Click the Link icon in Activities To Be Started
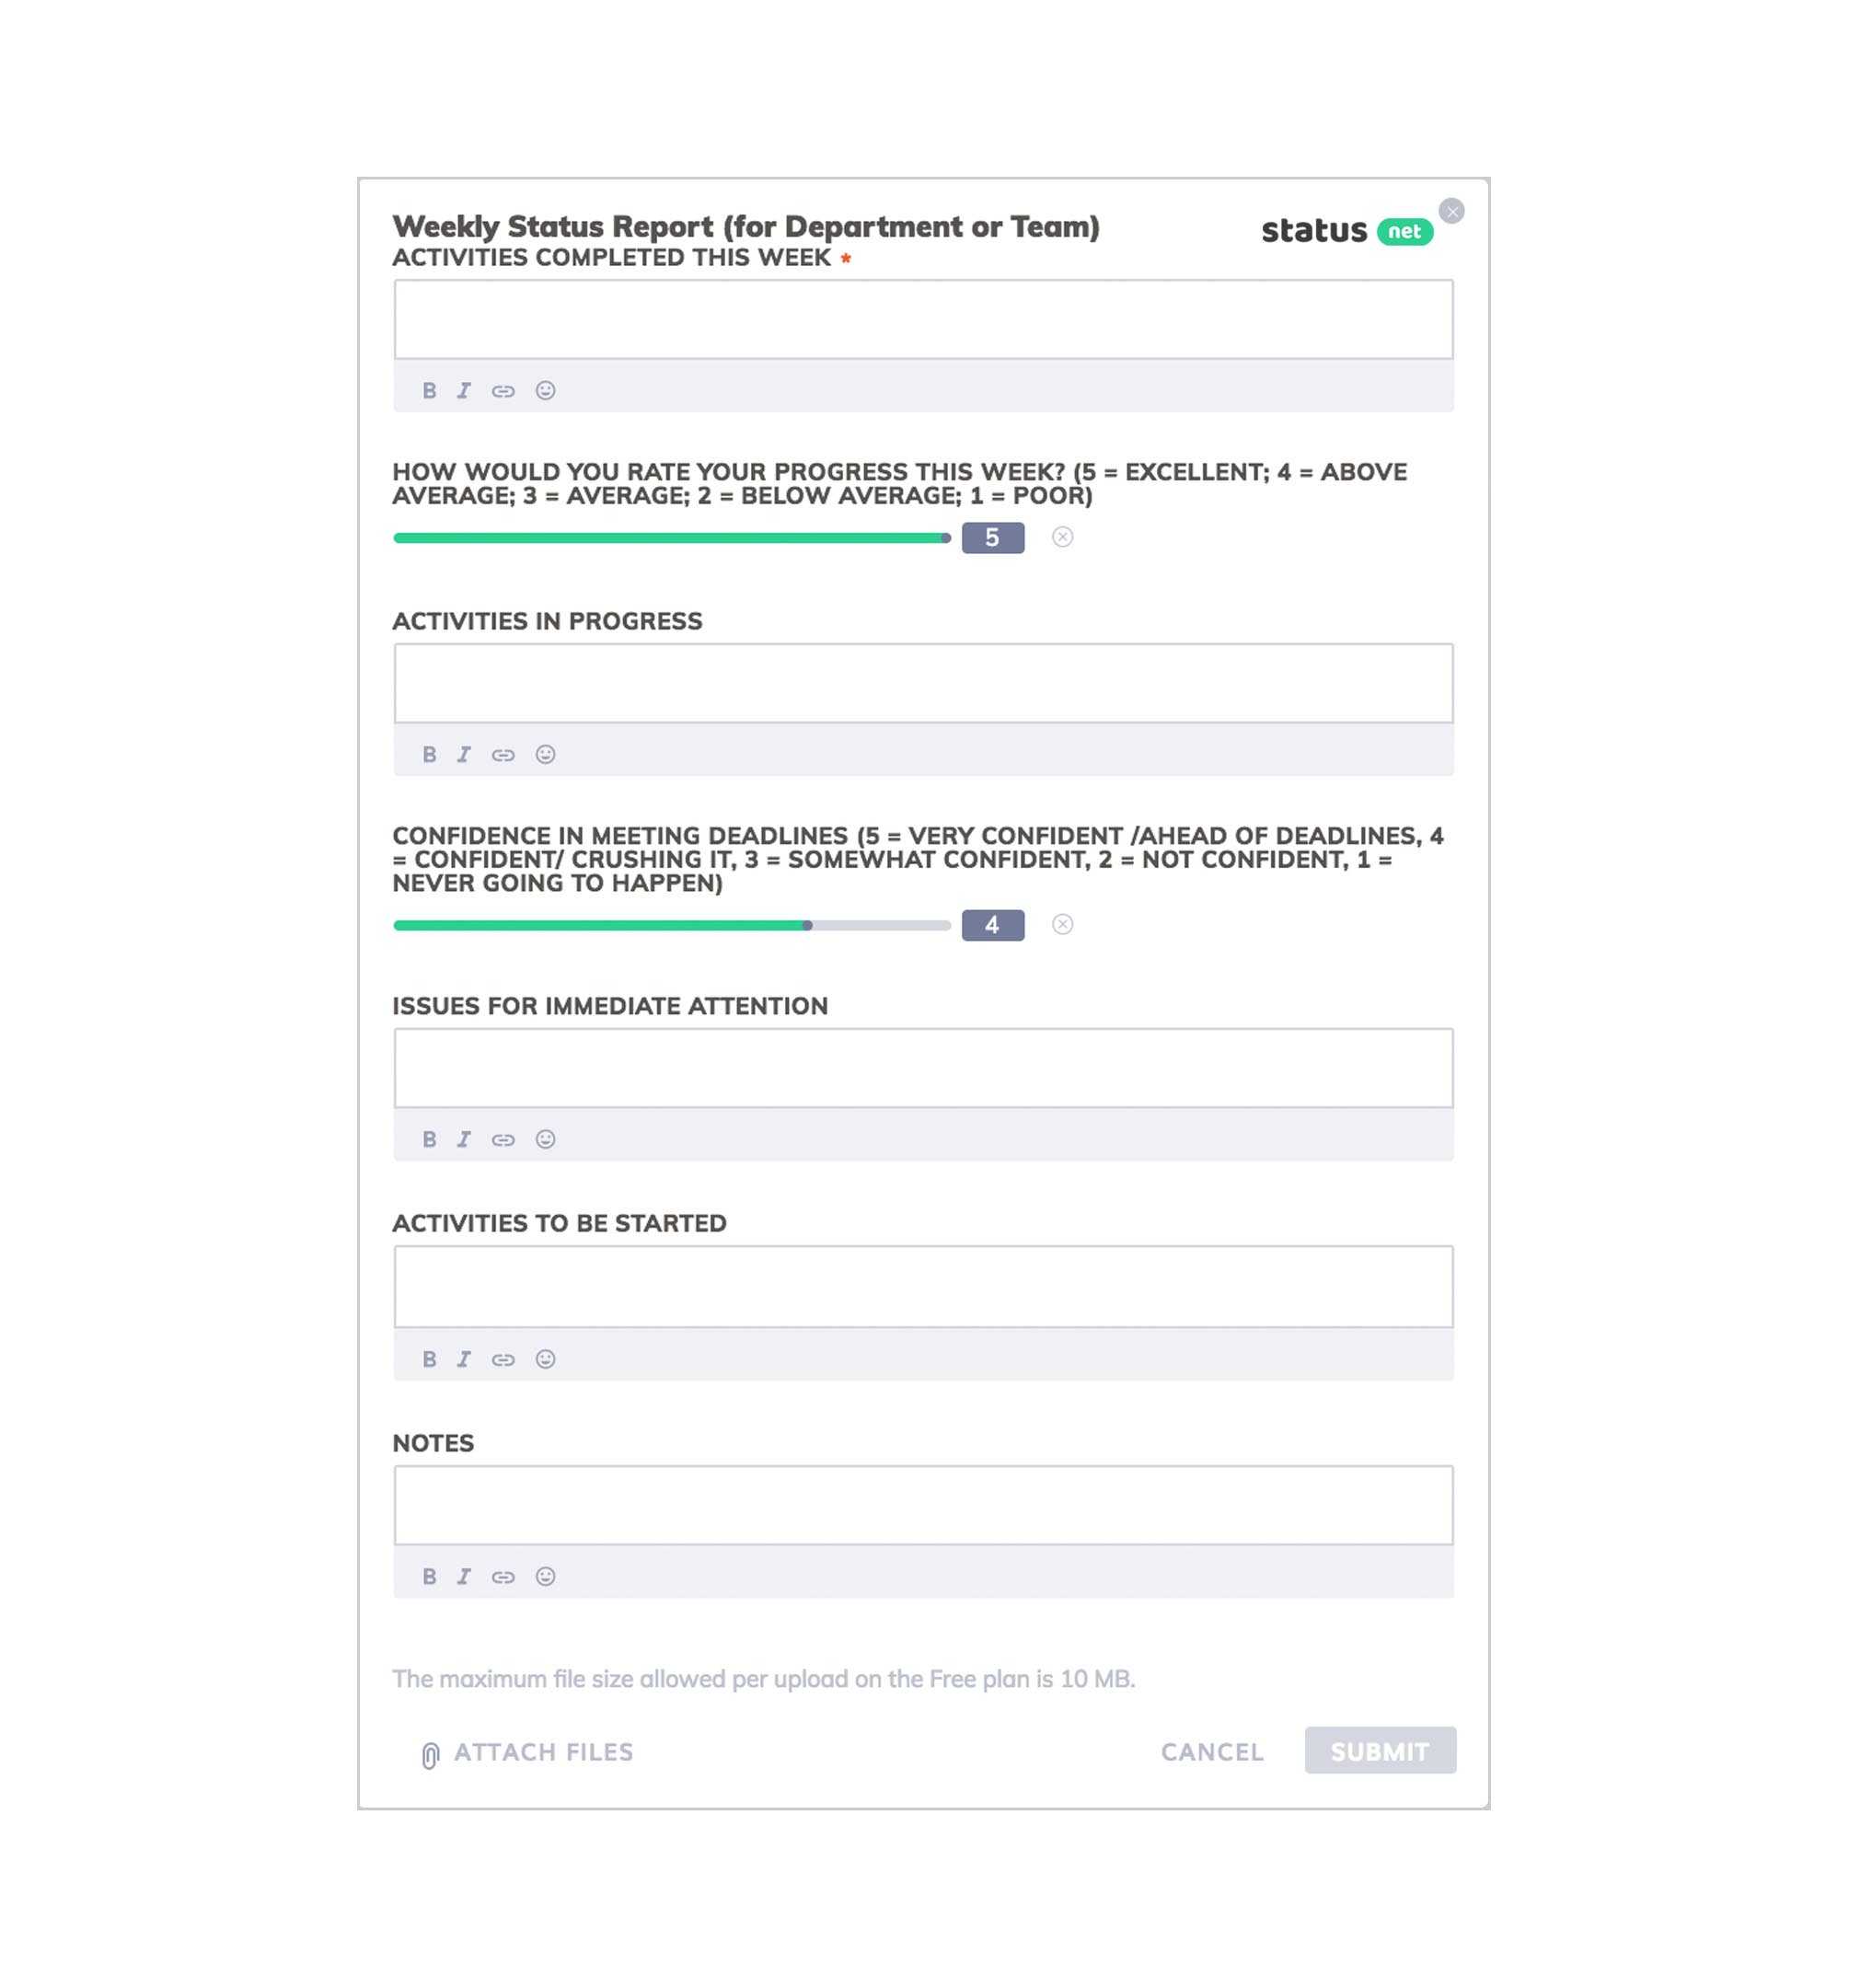Image resolution: width=1849 pixels, height=1988 pixels. point(503,1358)
